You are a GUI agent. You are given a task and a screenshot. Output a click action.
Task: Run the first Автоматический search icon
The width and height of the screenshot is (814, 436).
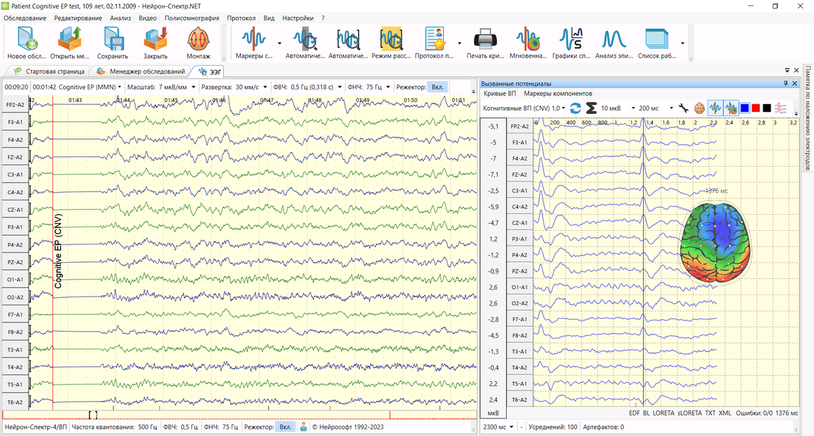(305, 43)
